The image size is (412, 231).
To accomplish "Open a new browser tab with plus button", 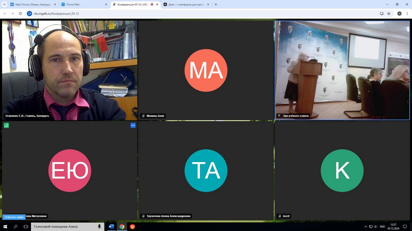I will pyautogui.click(x=216, y=4).
